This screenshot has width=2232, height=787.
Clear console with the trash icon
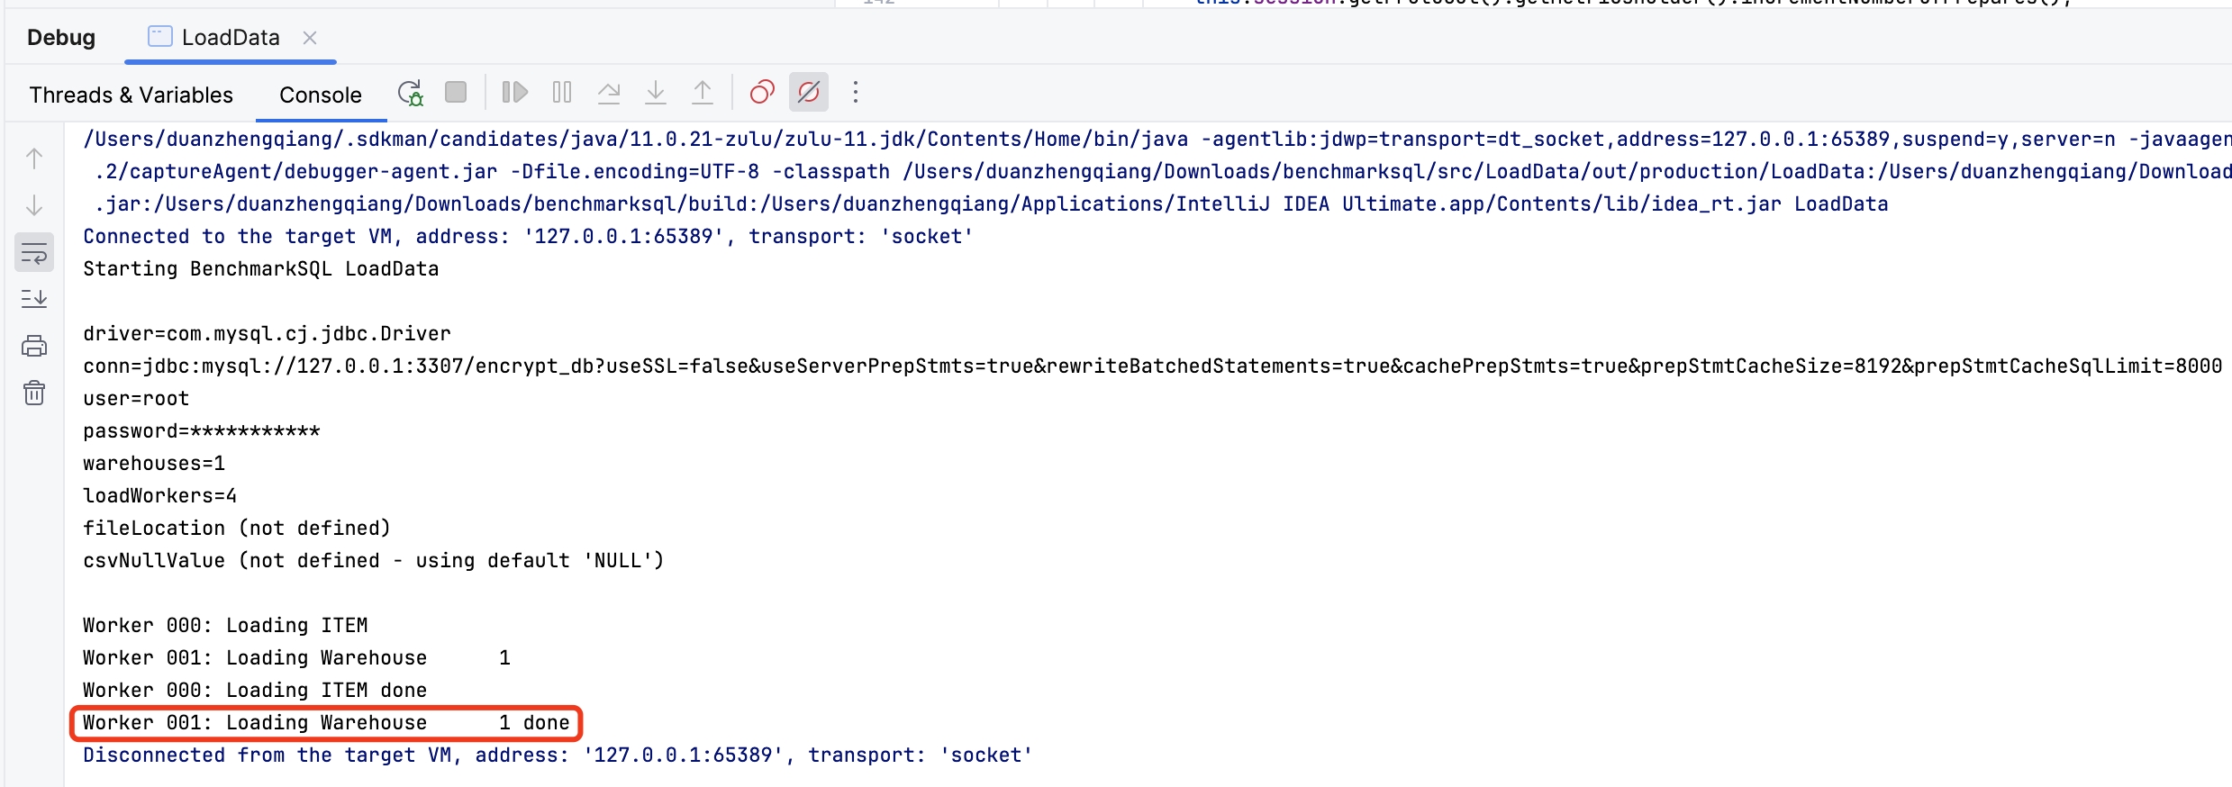(34, 393)
